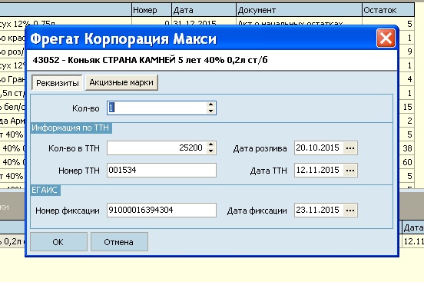Increase Кол-во with the up arrow
This screenshot has width=424, height=282.
[x=211, y=105]
